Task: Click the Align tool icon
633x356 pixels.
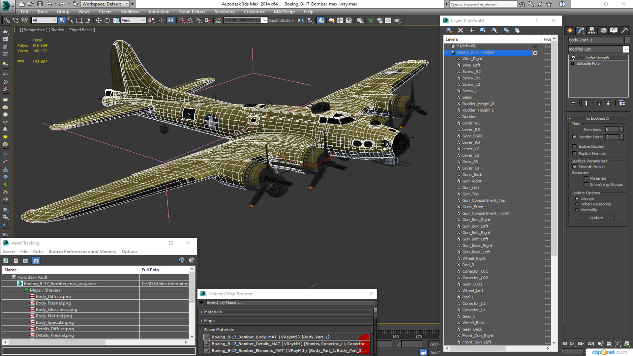Action: [x=310, y=20]
